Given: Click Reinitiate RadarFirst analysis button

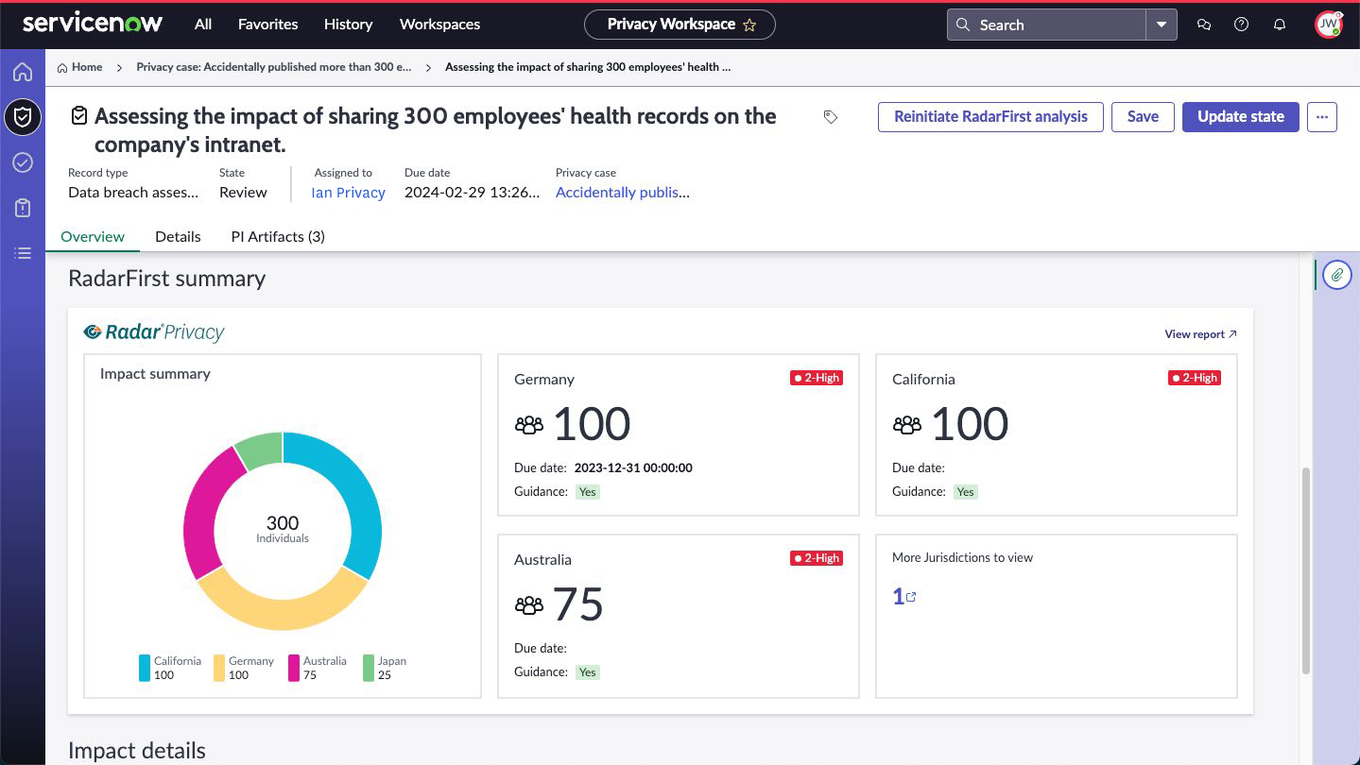Looking at the screenshot, I should pos(990,117).
